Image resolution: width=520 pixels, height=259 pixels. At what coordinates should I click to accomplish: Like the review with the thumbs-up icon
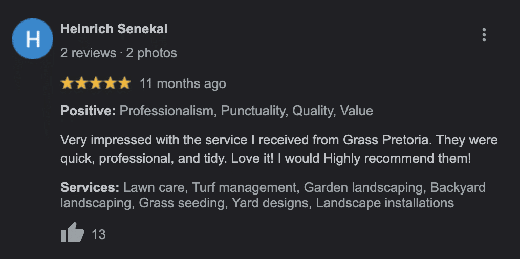[72, 233]
